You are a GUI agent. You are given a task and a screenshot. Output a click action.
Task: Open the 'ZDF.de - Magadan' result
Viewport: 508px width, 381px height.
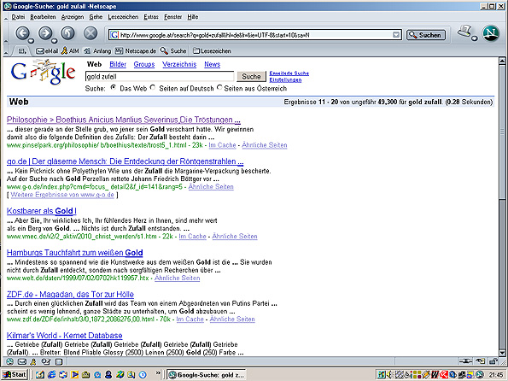(x=70, y=295)
